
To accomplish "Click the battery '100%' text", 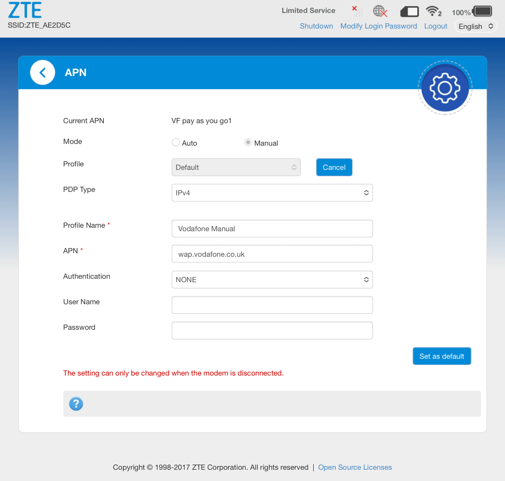I will point(461,13).
